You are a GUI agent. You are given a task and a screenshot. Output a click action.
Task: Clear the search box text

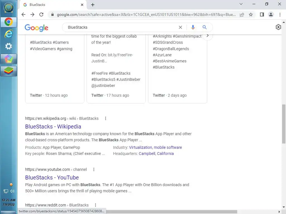[x=180, y=27]
